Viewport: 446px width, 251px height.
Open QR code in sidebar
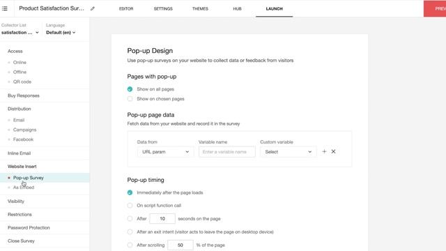tap(22, 82)
